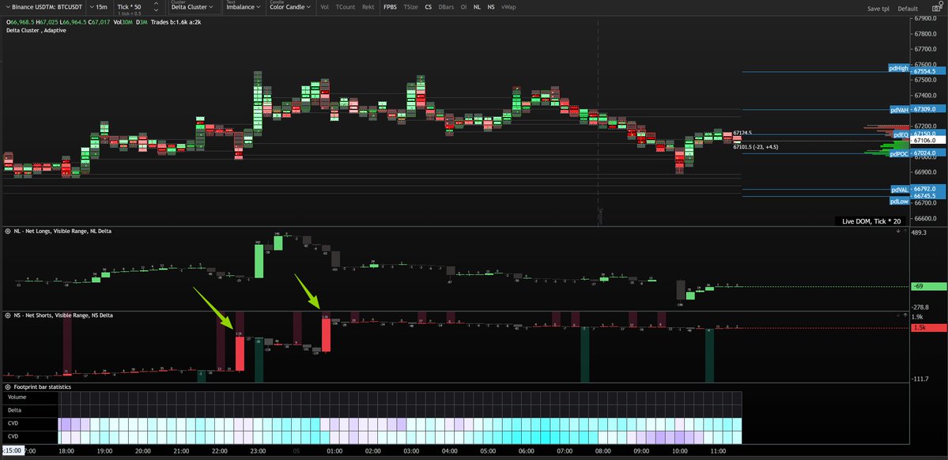Open the Delta Cluster type dropdown
The width and height of the screenshot is (948, 460).
193,7
